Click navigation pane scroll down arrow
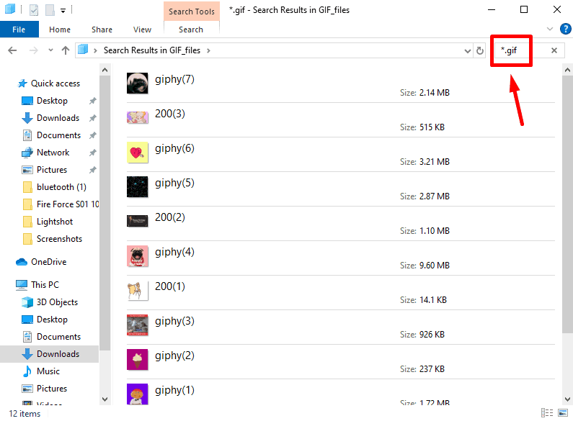The height and width of the screenshot is (421, 573). 105,399
